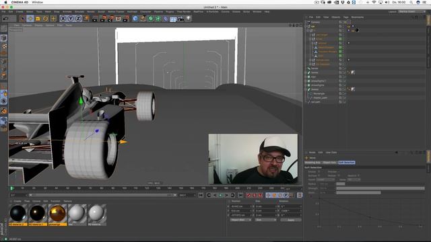This screenshot has height=242, width=431.
Task: Open the Attribute manager User Data menu
Action: pos(331,153)
